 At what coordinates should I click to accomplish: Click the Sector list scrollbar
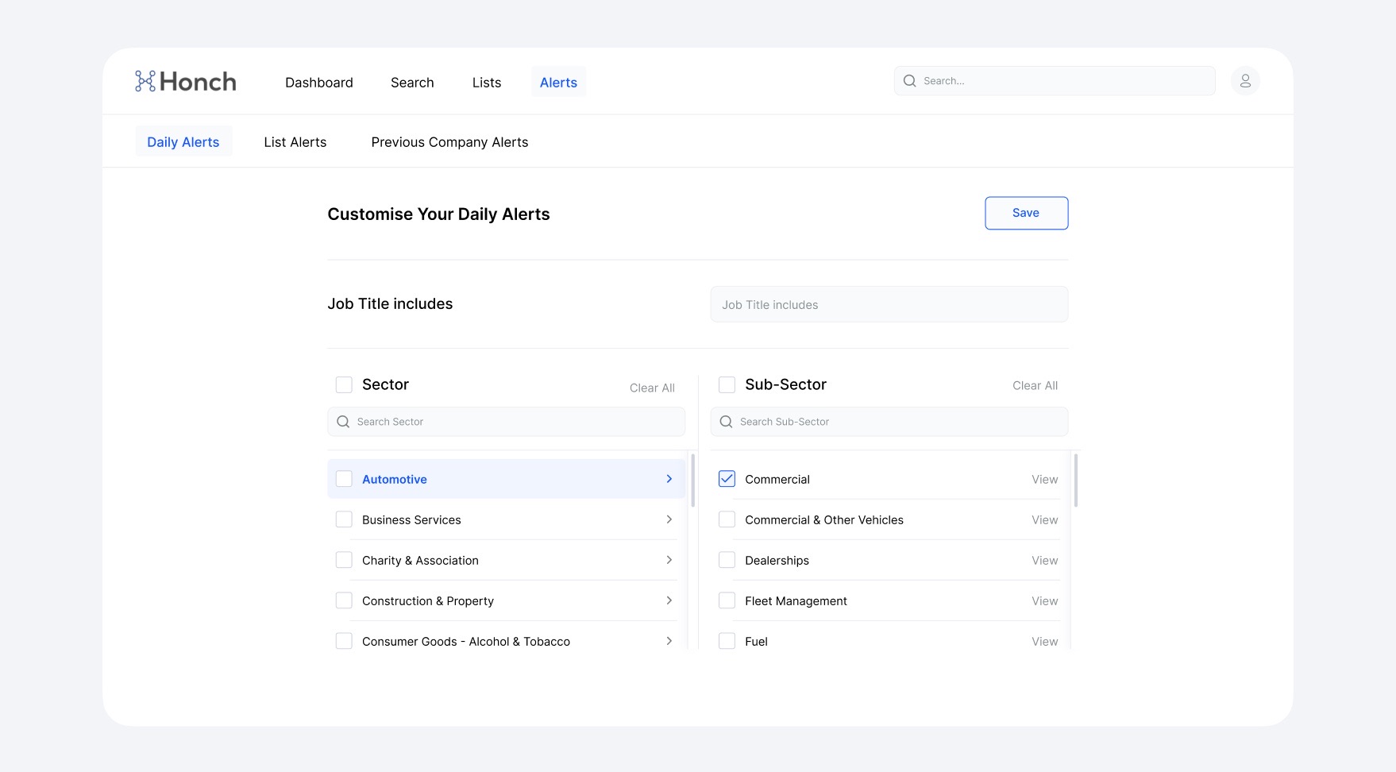693,481
